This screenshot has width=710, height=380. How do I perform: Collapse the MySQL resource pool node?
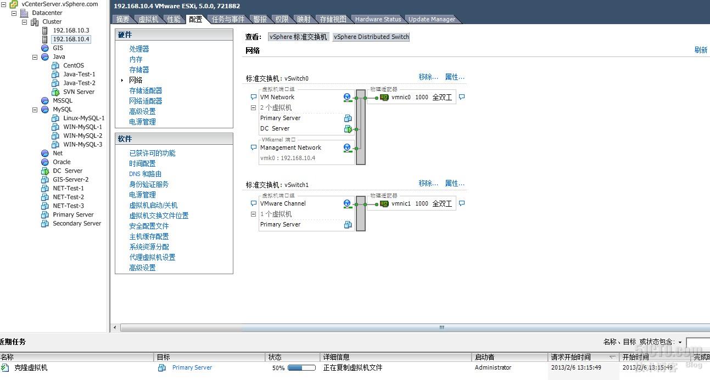point(35,109)
